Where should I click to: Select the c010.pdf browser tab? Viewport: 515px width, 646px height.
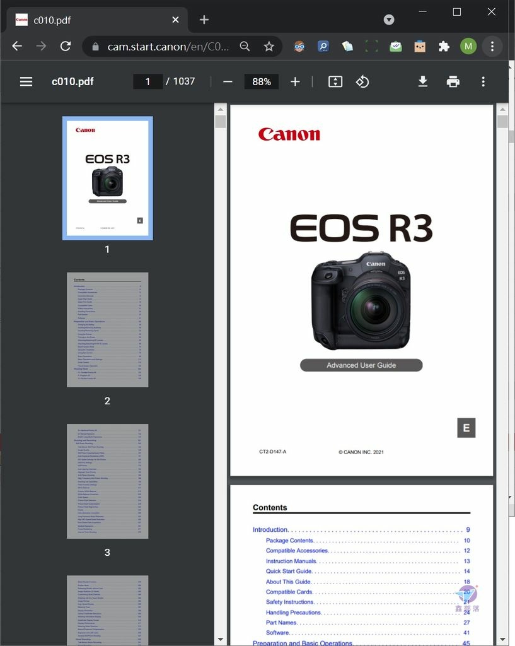(x=98, y=20)
